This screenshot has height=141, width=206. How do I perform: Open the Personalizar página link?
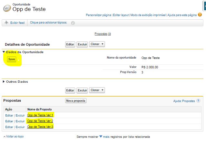(x=98, y=15)
